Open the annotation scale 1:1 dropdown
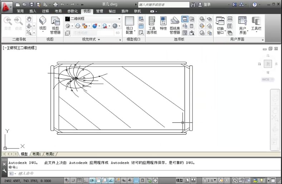Viewport: 282px width, 184px height. coord(210,180)
